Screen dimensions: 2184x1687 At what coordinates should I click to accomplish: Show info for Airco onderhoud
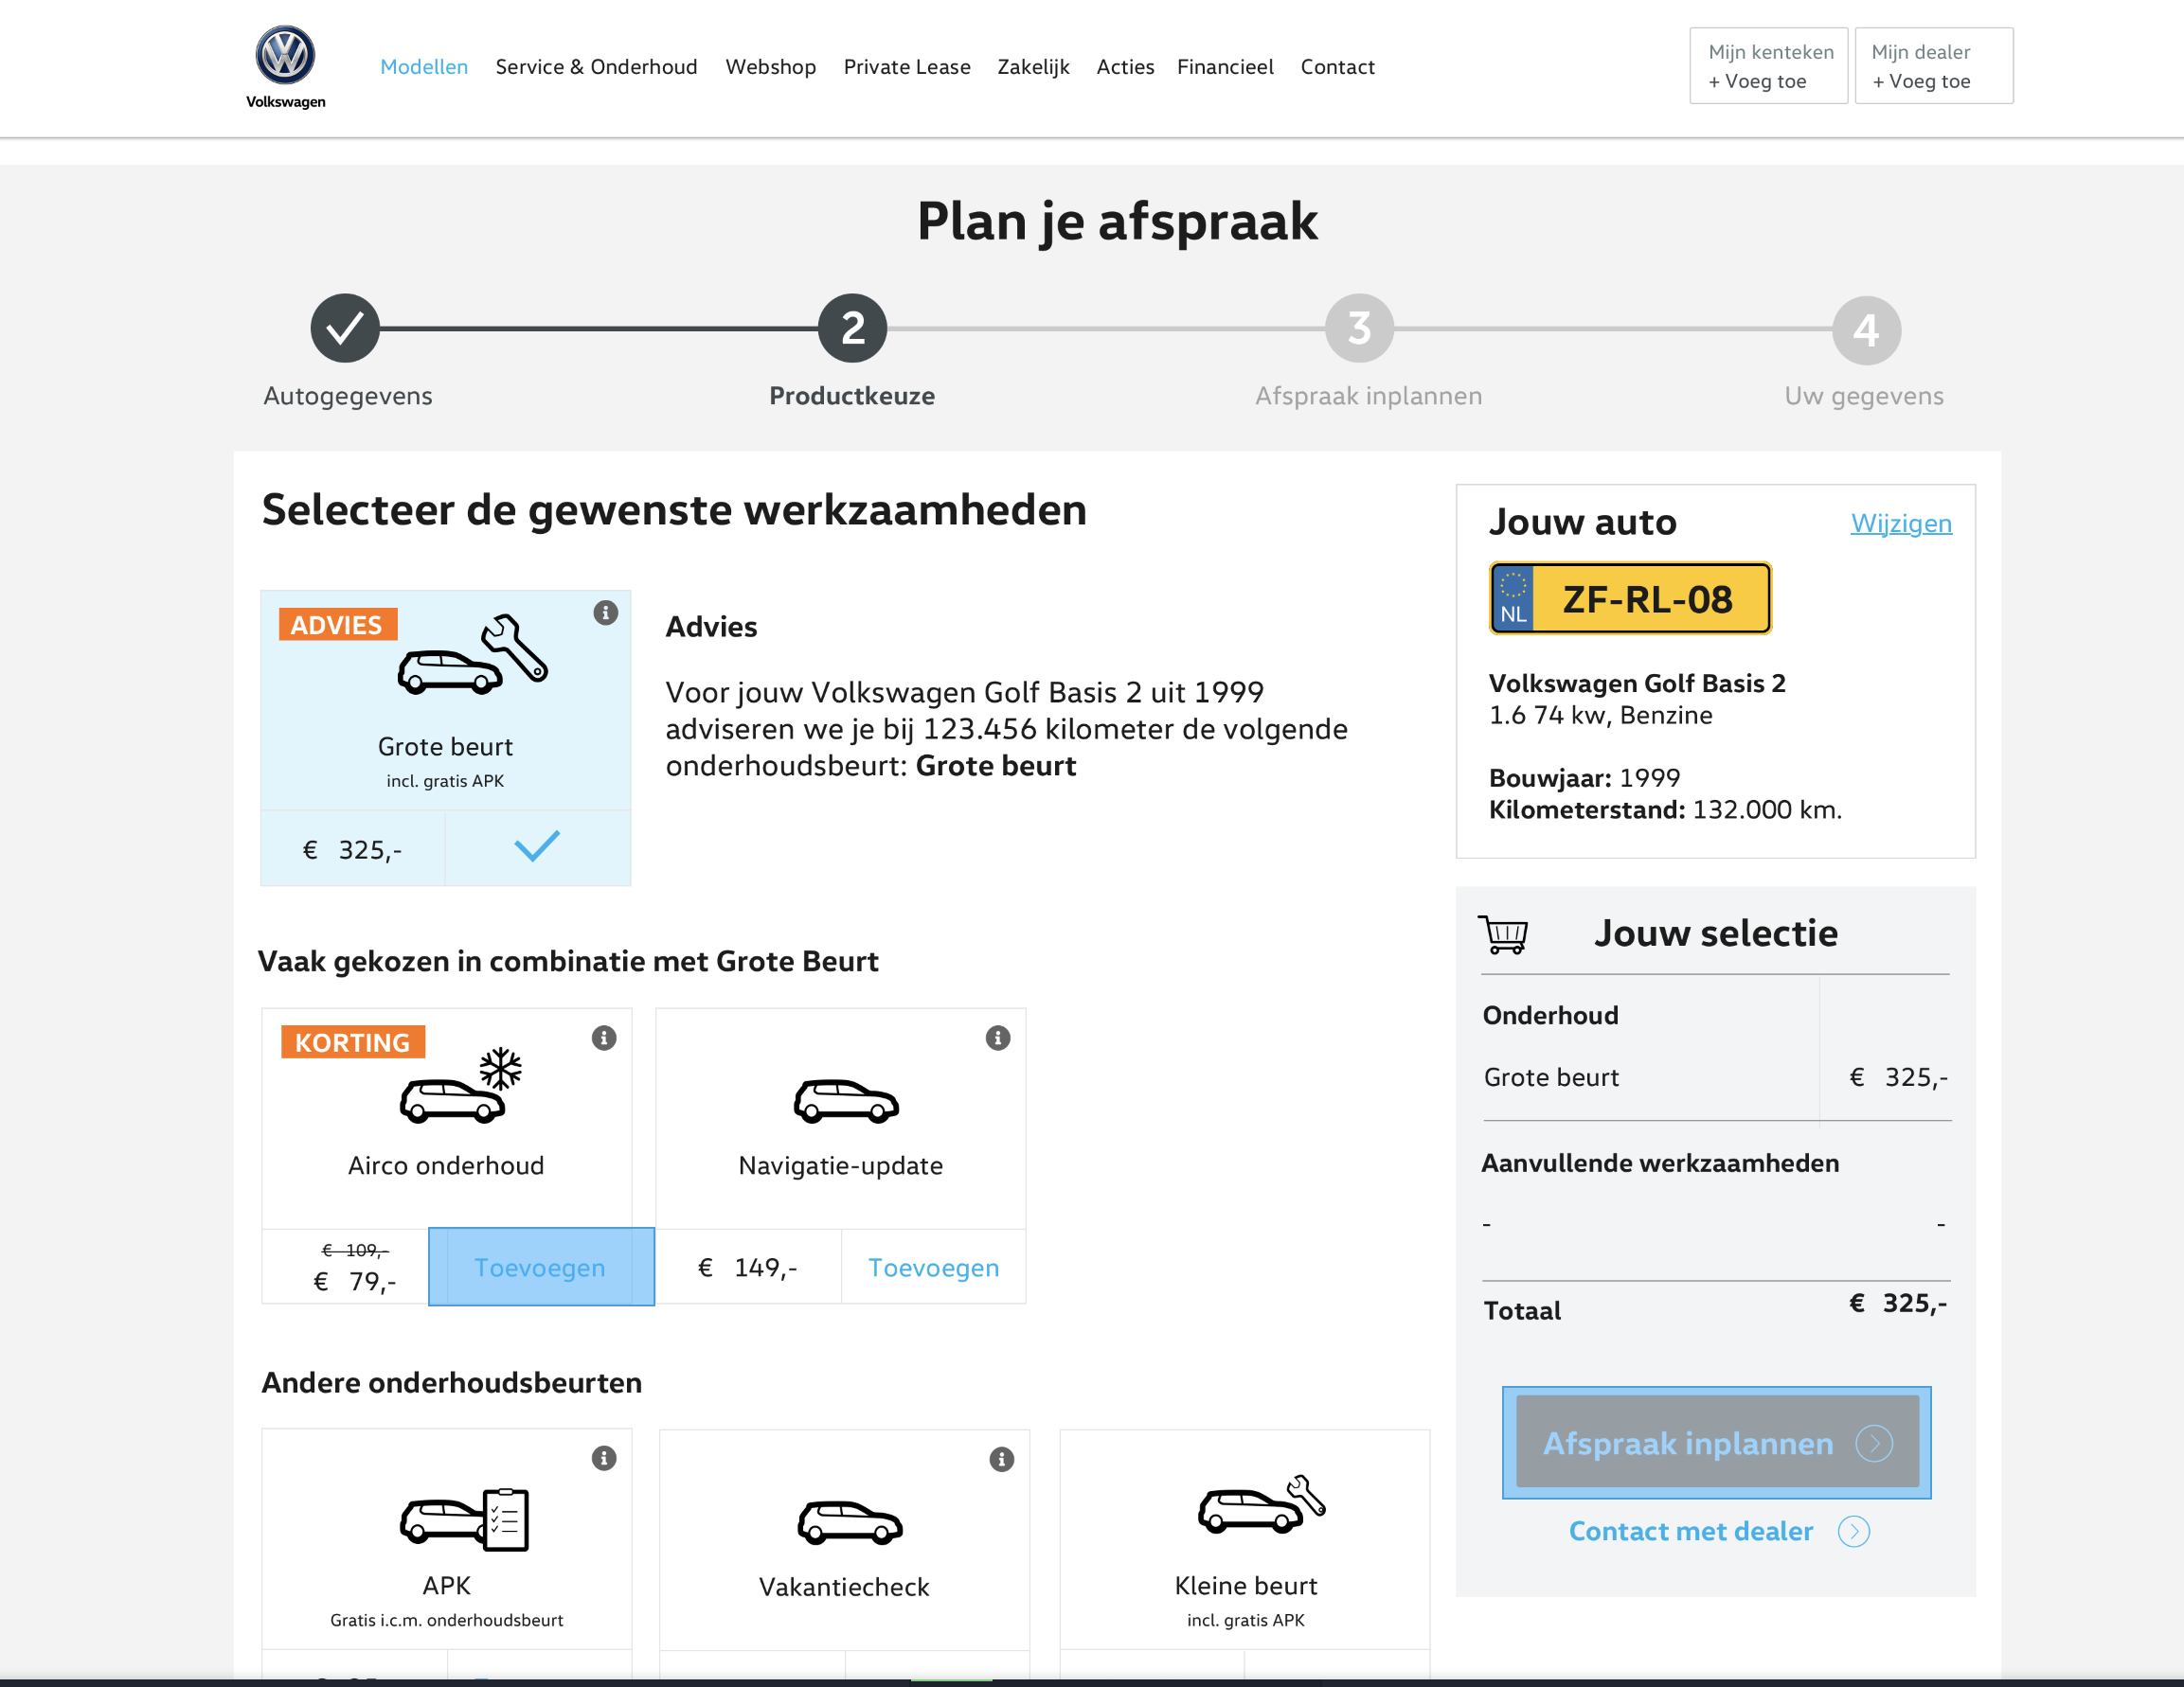(x=603, y=1038)
